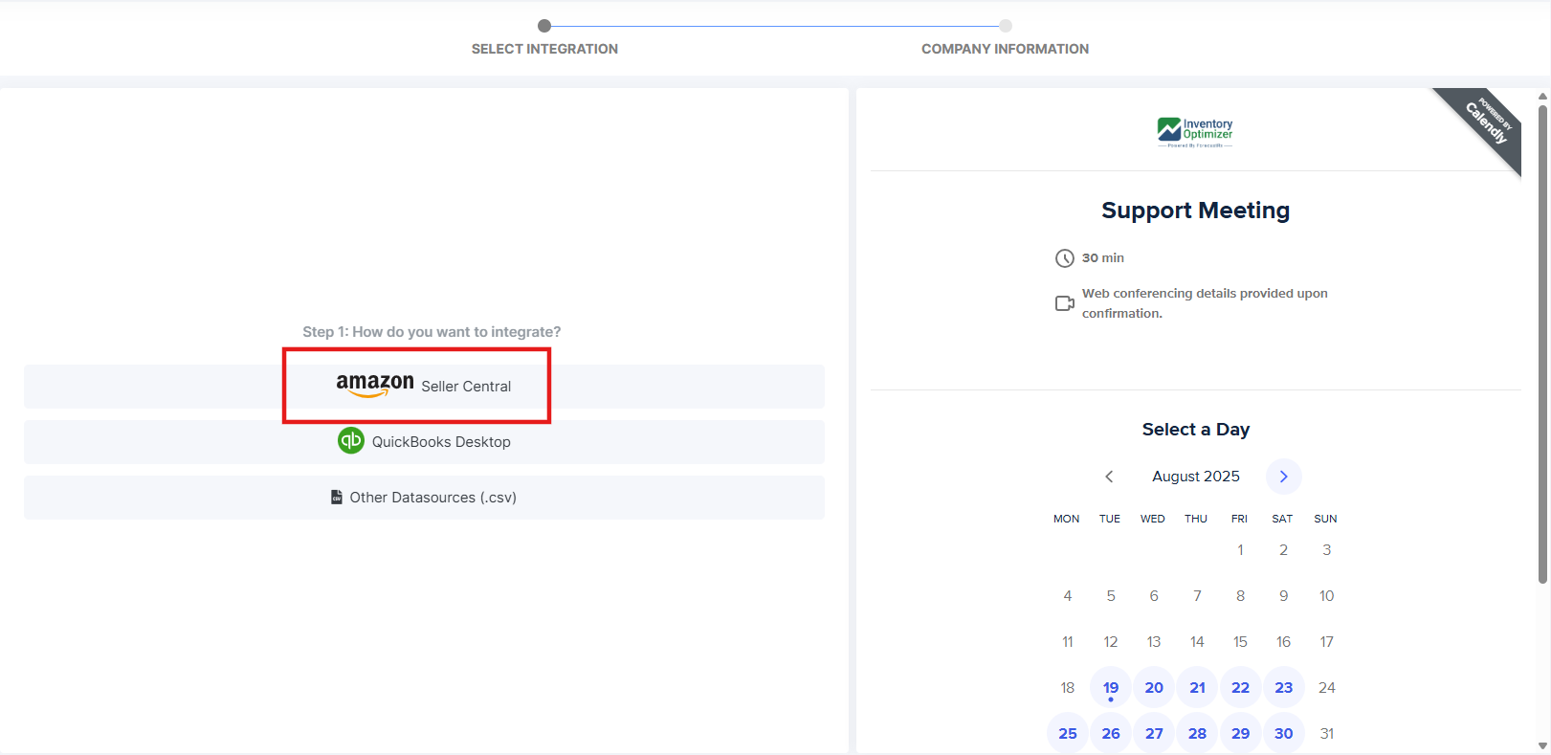Click unavailable date 10 in calendar
The height and width of the screenshot is (755, 1551).
pos(1327,595)
